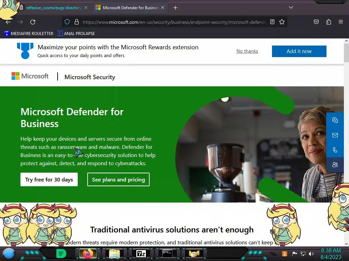Click the Traditional antivirus solutions heading
Image resolution: width=349 pixels, height=261 pixels.
click(172, 230)
